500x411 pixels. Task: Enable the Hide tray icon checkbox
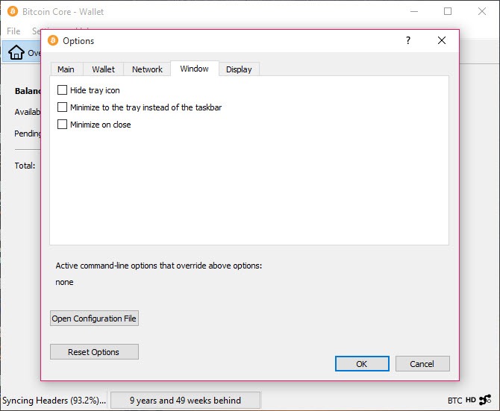[x=62, y=90]
